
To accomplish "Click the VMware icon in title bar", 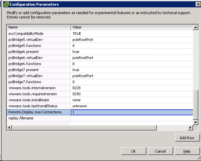I will (6, 4).
